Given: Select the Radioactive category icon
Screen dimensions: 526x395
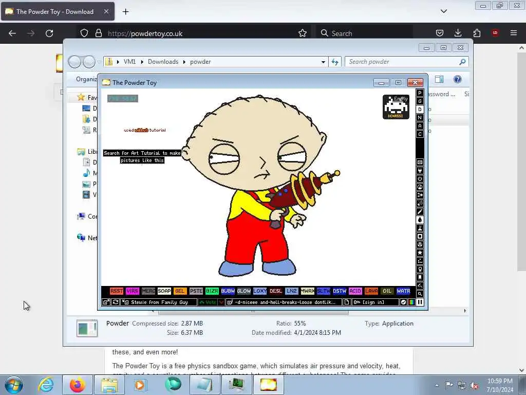Looking at the screenshot, I should pyautogui.click(x=420, y=244).
